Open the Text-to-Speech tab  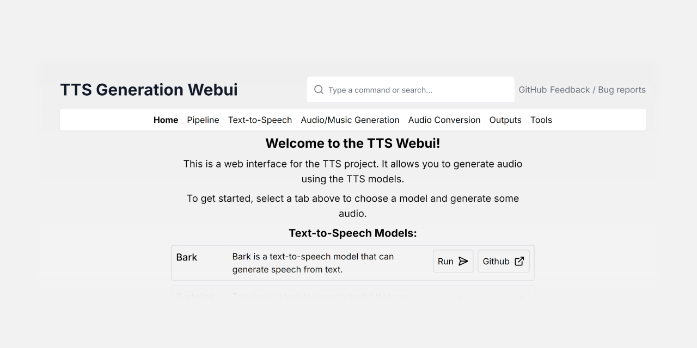pyautogui.click(x=260, y=120)
